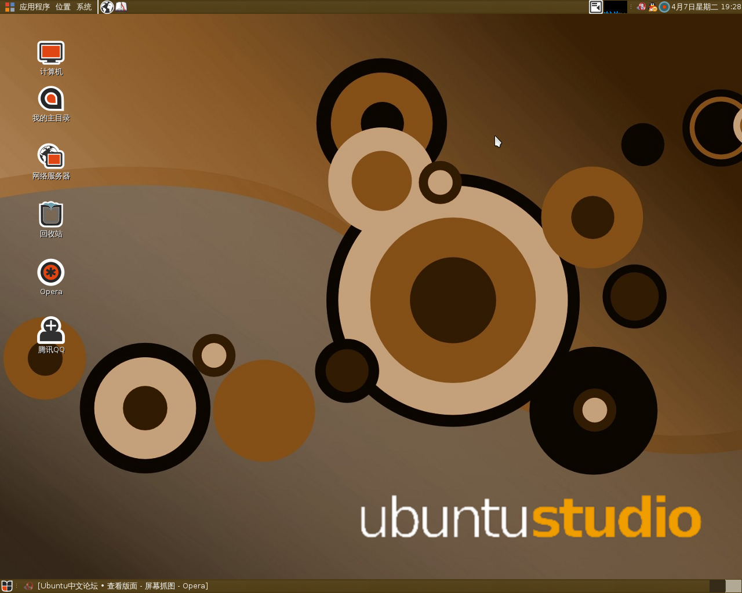The height and width of the screenshot is (593, 742).
Task: Open the 位置 (Places) menu
Action: (x=63, y=7)
